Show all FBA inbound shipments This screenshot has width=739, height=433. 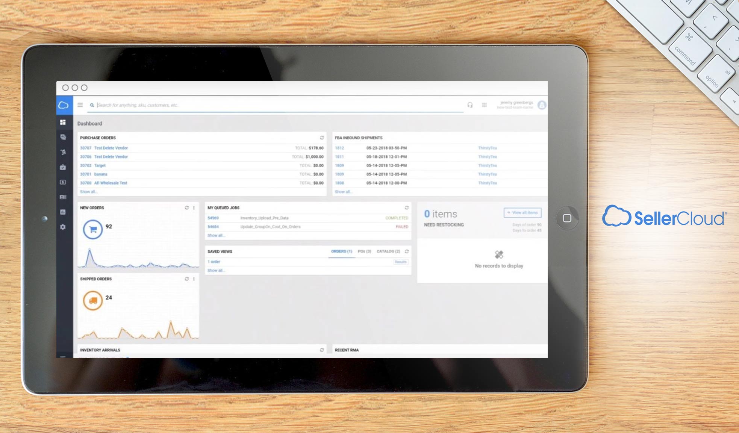coord(343,192)
